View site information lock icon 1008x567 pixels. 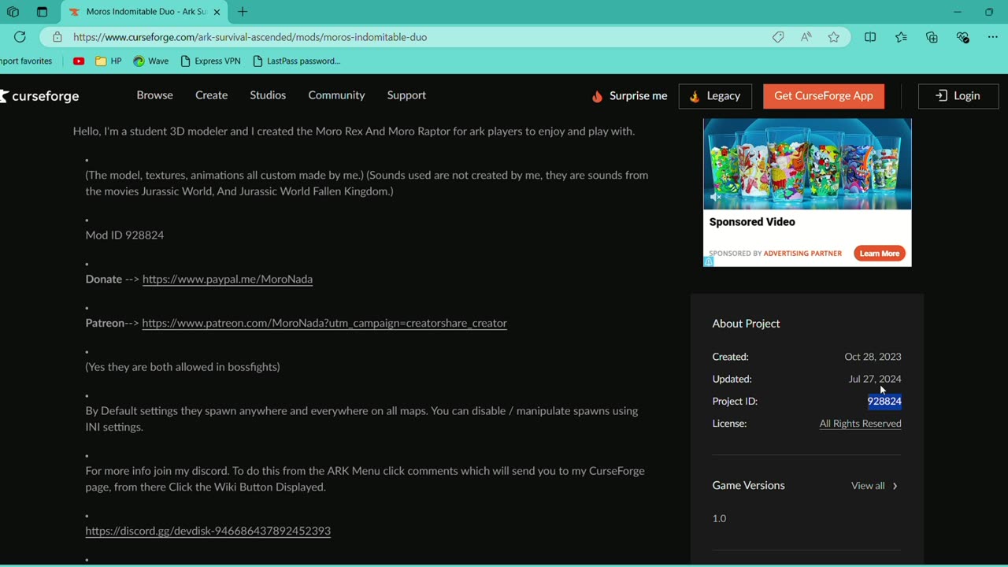pyautogui.click(x=57, y=37)
